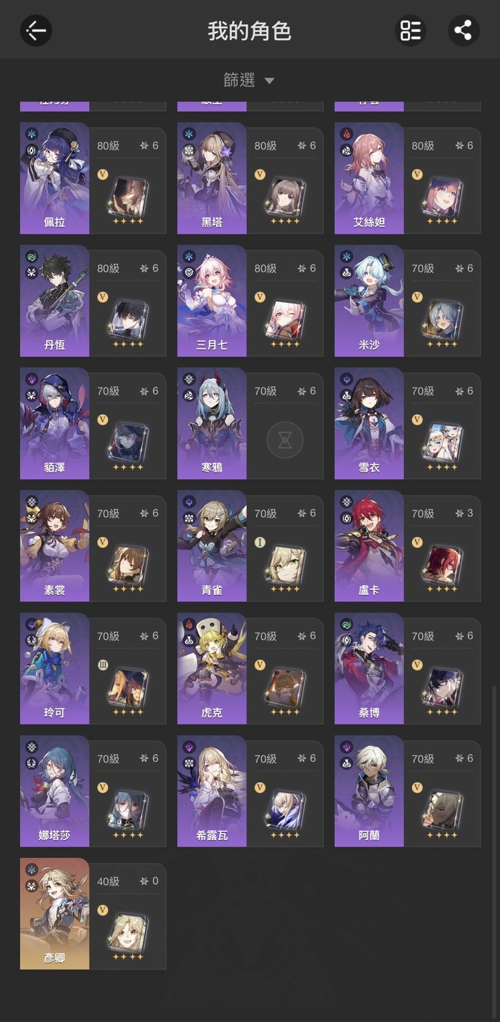Click the superimposition III badge on 玲可

click(103, 665)
